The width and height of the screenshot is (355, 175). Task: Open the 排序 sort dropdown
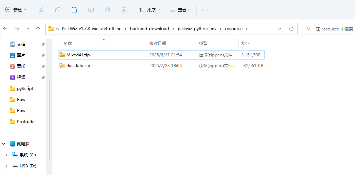pos(149,10)
